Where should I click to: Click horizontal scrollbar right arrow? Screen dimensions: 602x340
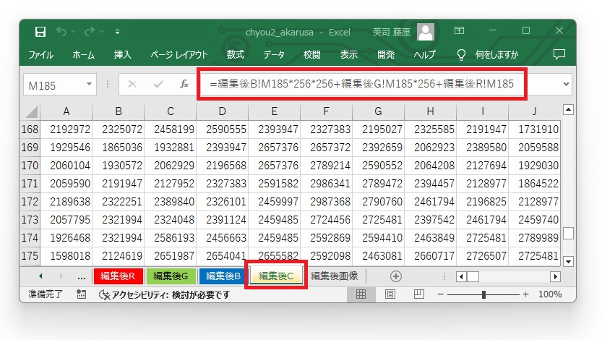pos(555,276)
